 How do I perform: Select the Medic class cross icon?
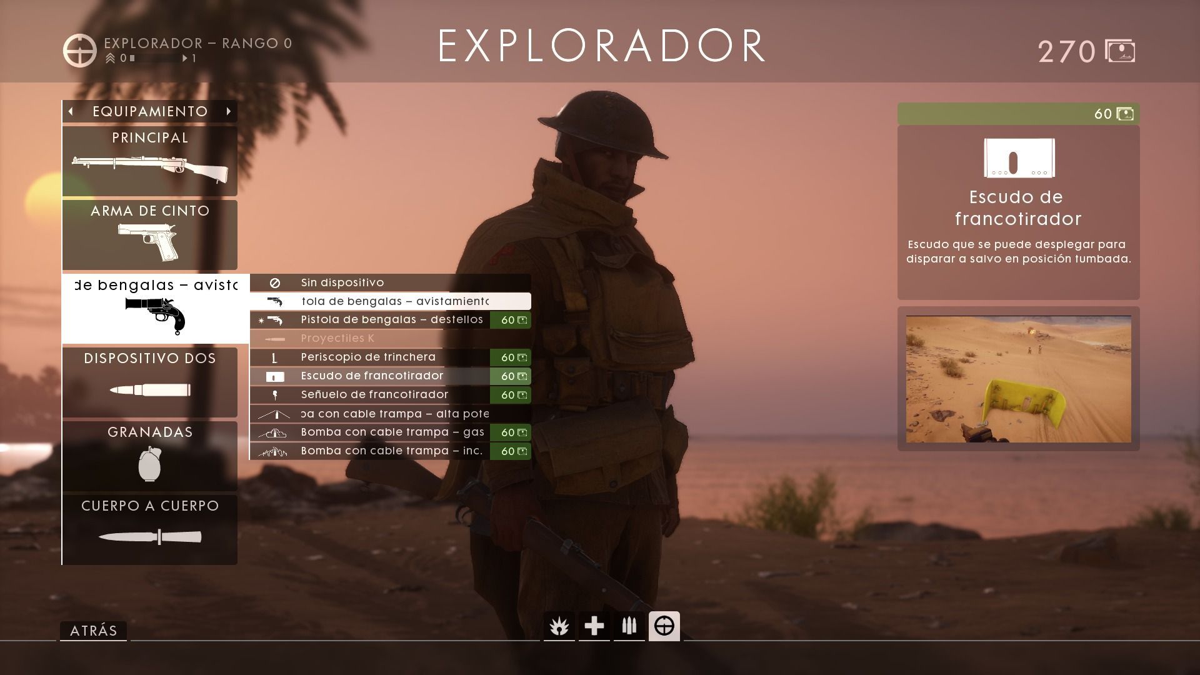tap(594, 626)
